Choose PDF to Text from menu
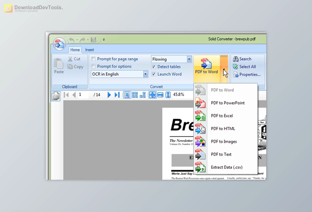The width and height of the screenshot is (312, 212). click(225, 154)
